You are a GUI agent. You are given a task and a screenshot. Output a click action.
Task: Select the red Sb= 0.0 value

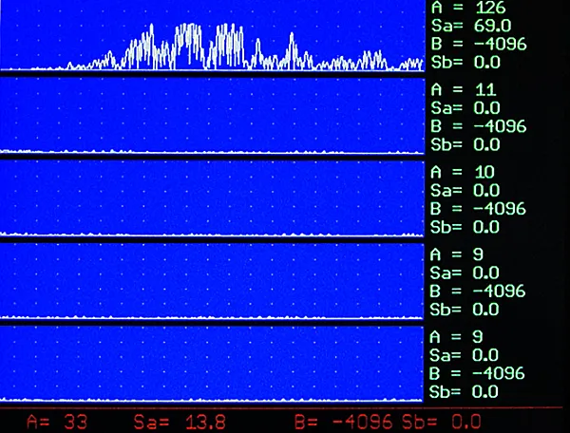[x=442, y=423]
